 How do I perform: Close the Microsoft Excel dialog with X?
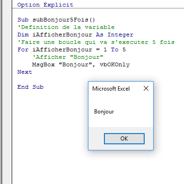click(x=146, y=88)
